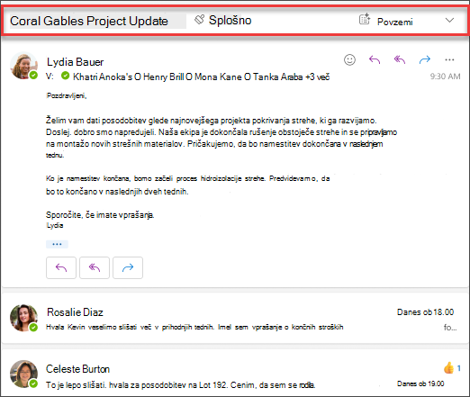The height and width of the screenshot is (397, 470).
Task: Click recipient Mona Kane
Action: [218, 77]
